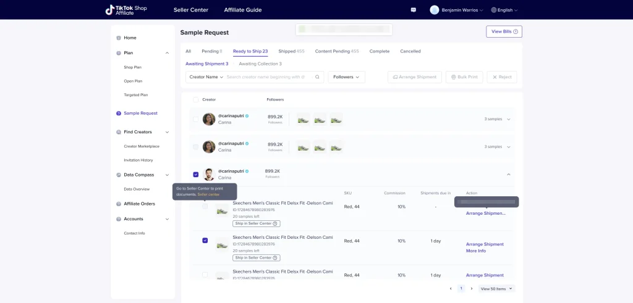Open the Followers filter dropdown

[x=346, y=77]
